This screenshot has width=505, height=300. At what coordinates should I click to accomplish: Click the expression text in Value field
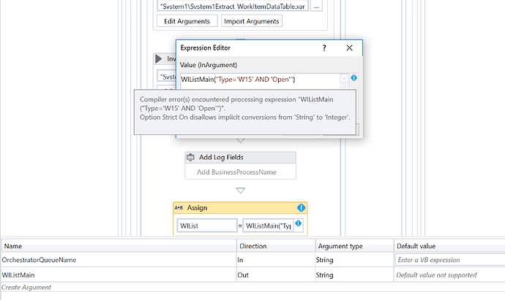point(238,80)
